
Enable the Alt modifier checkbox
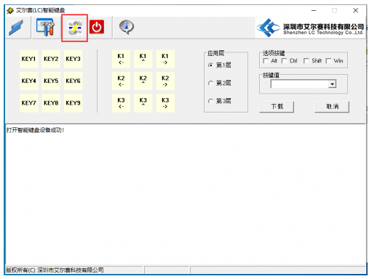[x=266, y=61]
